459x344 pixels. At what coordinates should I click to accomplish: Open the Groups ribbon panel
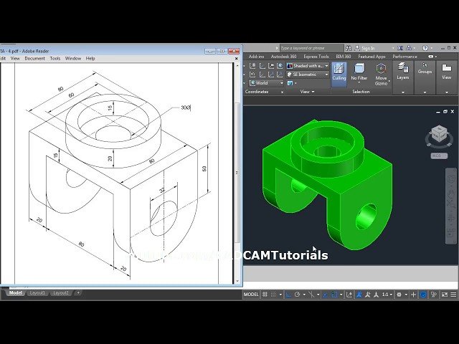(425, 78)
